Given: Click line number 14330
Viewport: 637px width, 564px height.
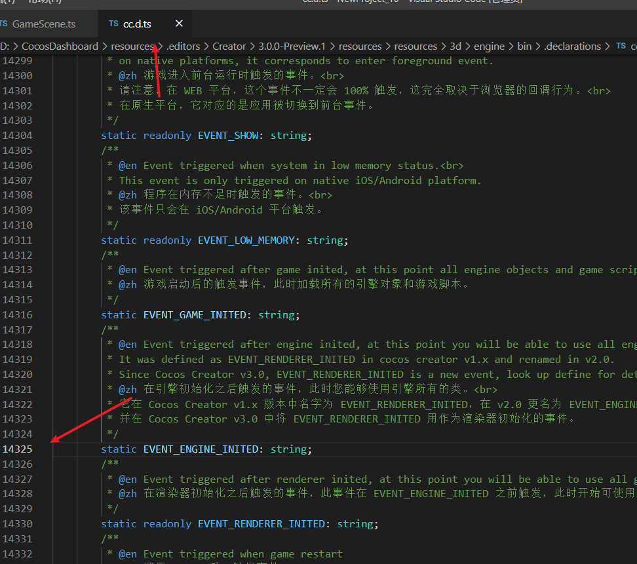Looking at the screenshot, I should click(18, 524).
